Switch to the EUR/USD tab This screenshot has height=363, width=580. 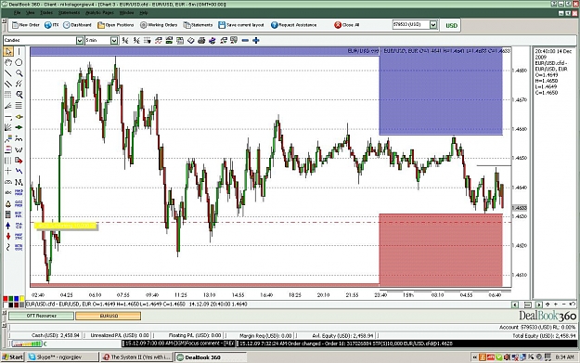[108, 316]
